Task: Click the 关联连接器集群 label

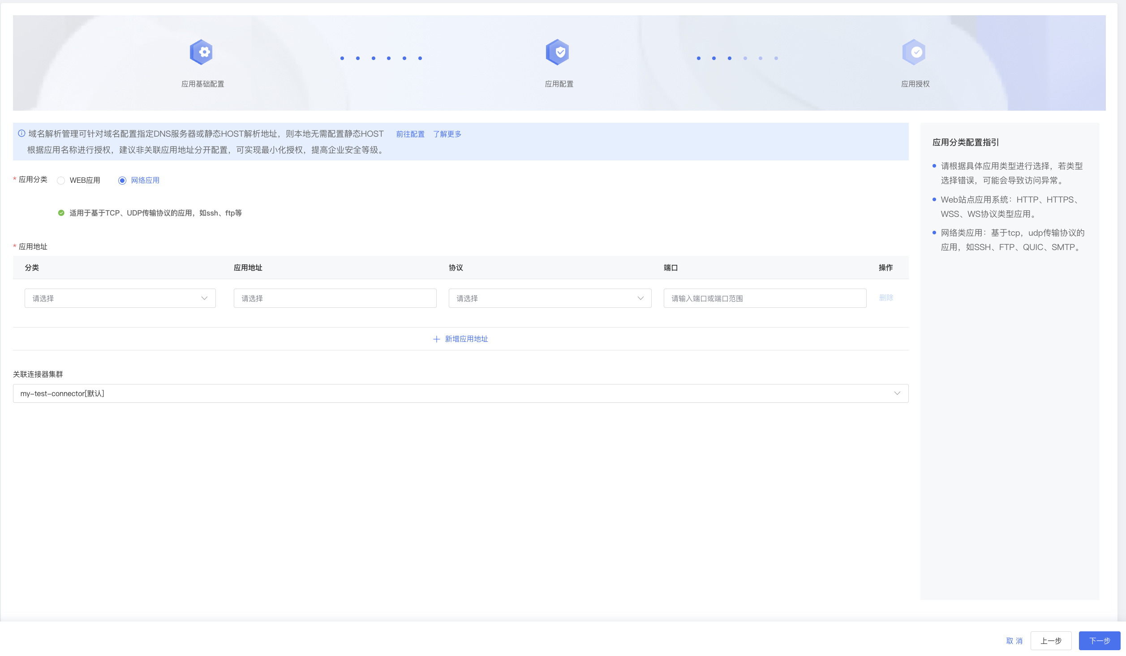Action: pyautogui.click(x=38, y=374)
